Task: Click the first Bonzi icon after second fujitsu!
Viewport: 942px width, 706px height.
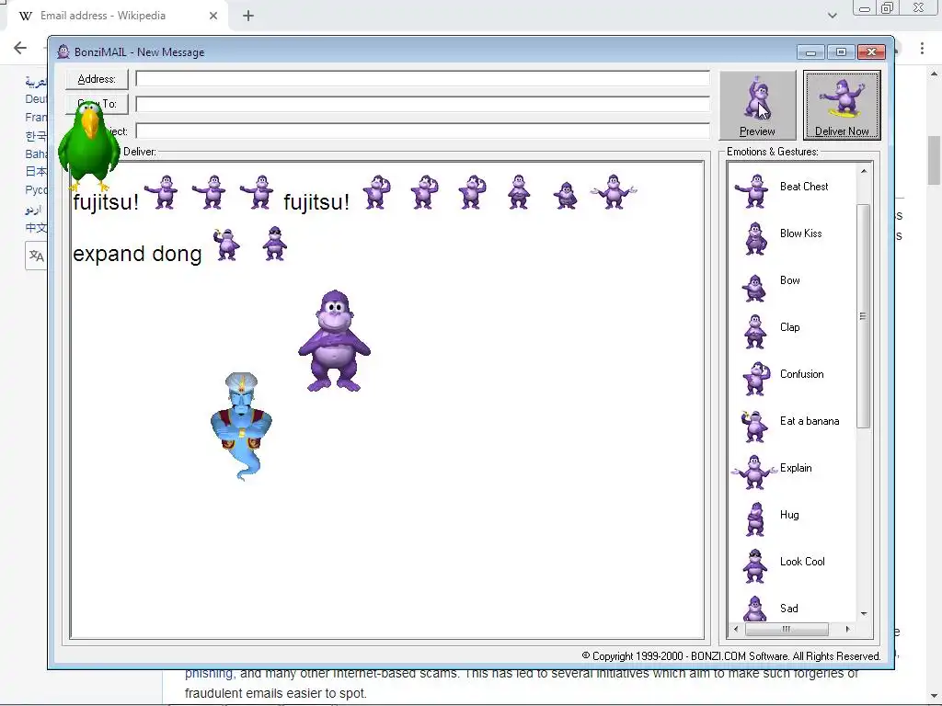Action: (376, 191)
